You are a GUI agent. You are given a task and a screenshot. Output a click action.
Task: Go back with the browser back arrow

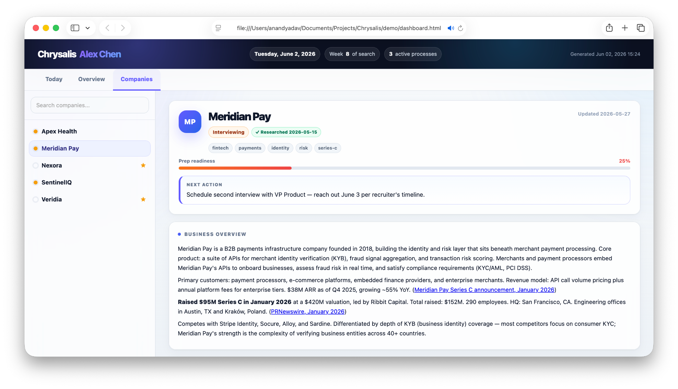click(107, 28)
